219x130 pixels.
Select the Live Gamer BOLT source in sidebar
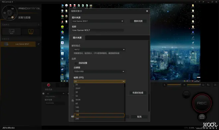coord(18,44)
